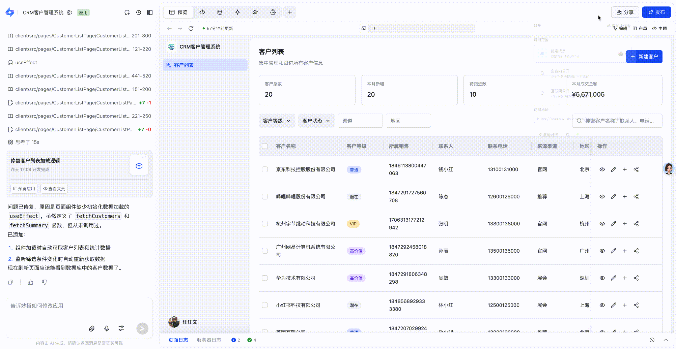This screenshot has width=676, height=349.
Task: Toggle the select-all checkbox in table header
Action: pos(265,146)
